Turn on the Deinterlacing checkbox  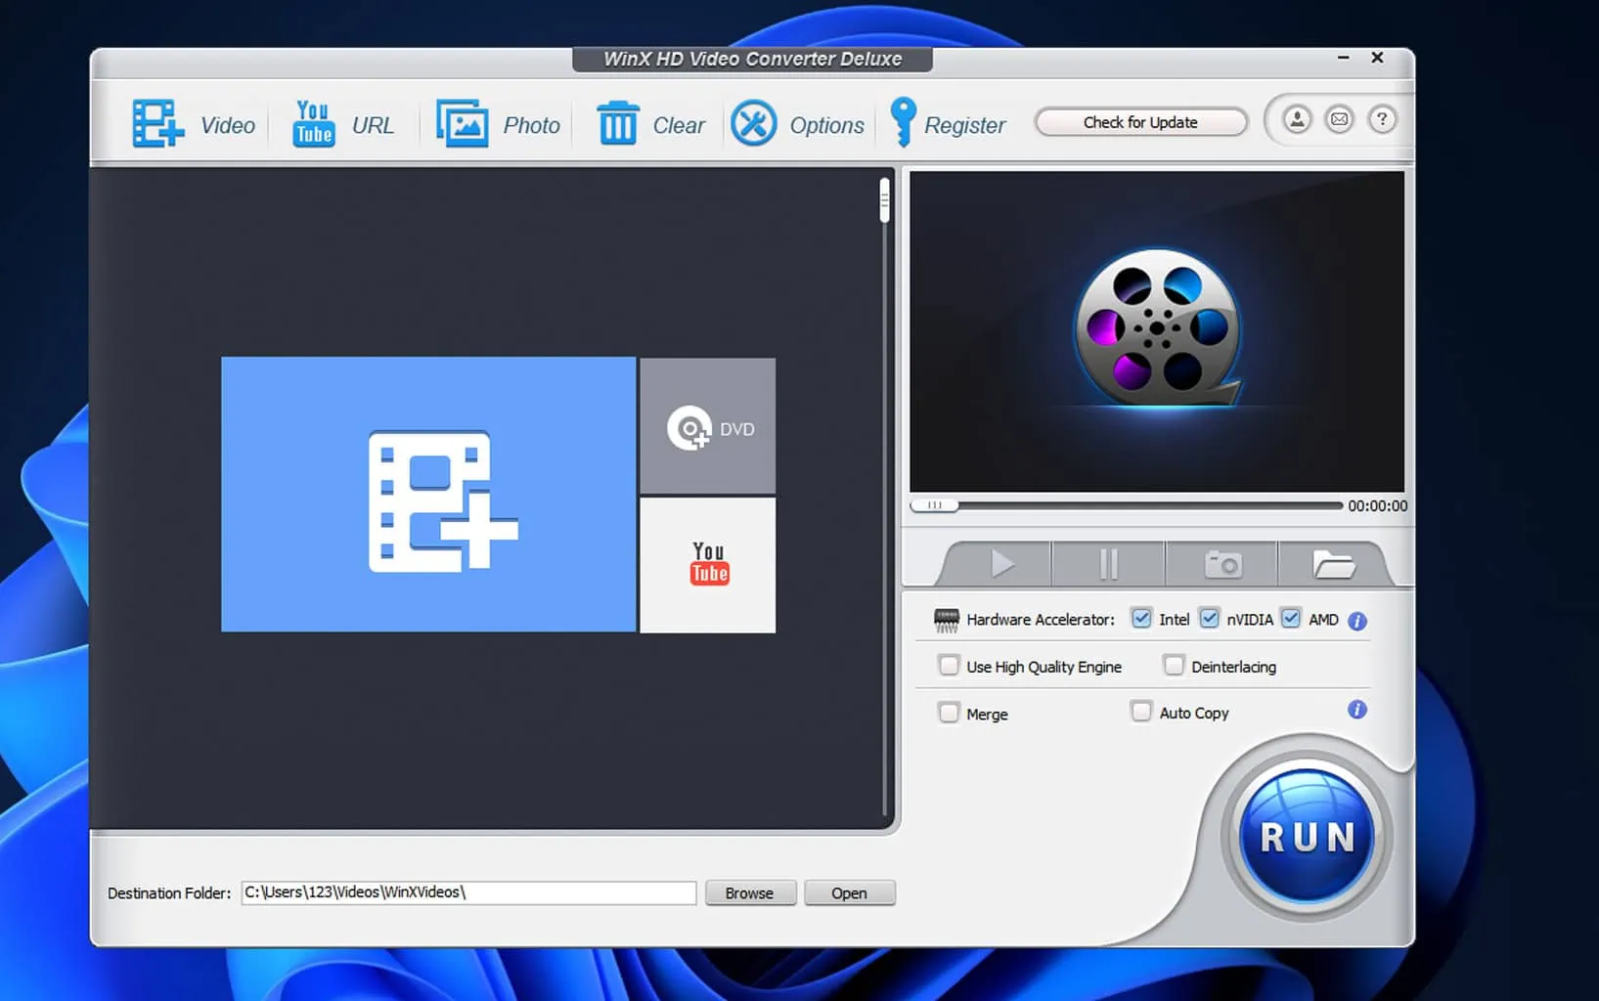click(1174, 666)
